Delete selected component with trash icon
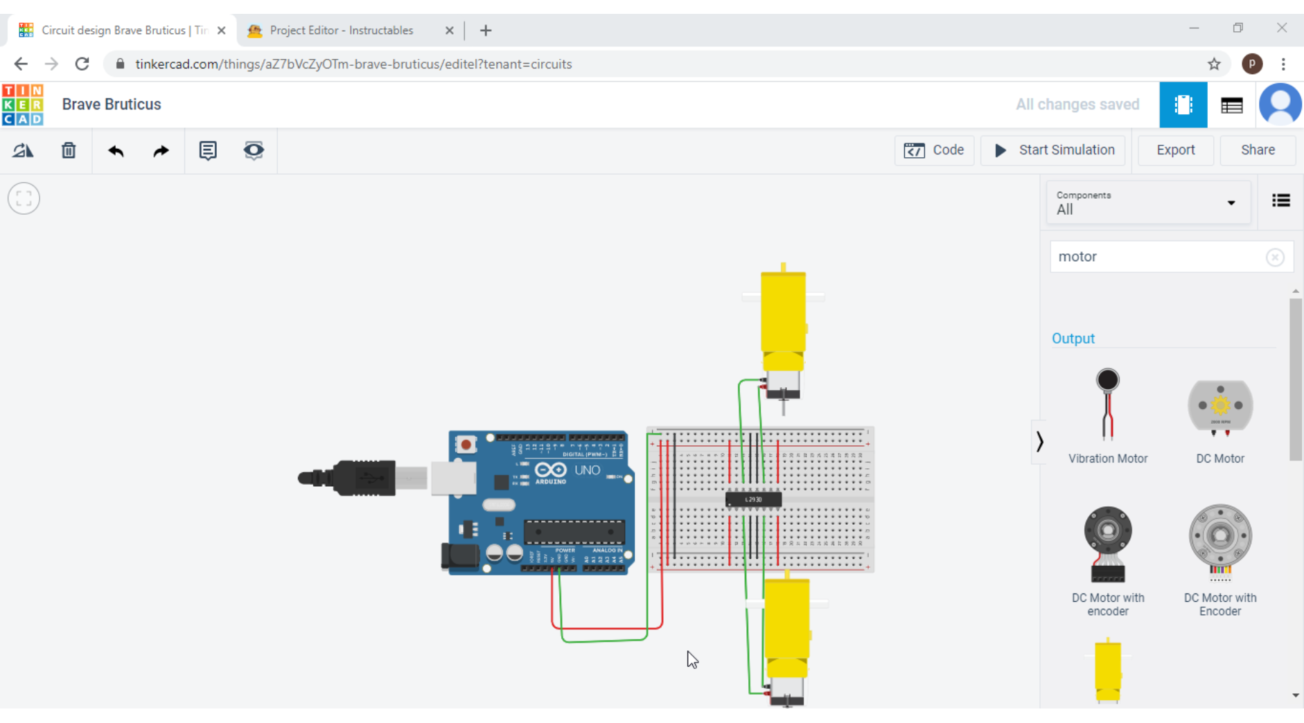 [69, 150]
